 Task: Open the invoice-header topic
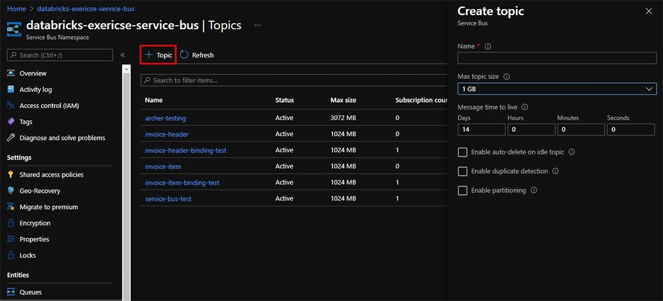[166, 134]
